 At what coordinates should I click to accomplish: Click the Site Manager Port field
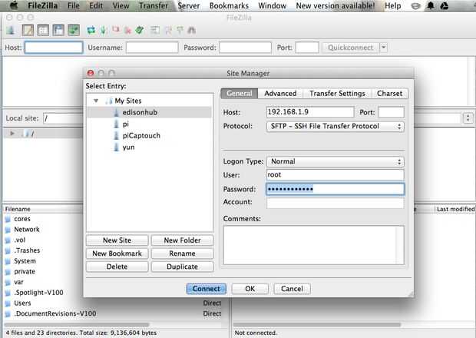[391, 112]
